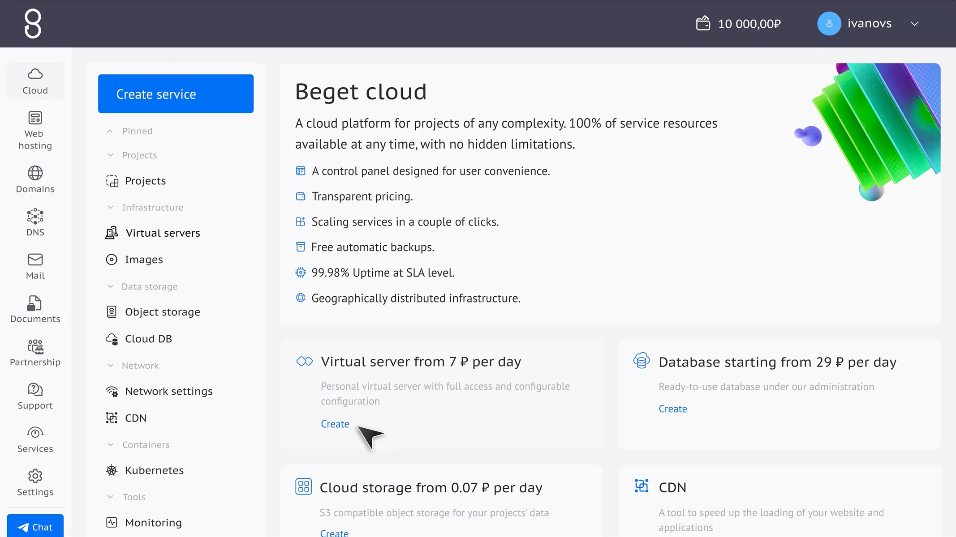The width and height of the screenshot is (956, 537).
Task: Open the Chat button at bottom
Action: click(x=35, y=527)
